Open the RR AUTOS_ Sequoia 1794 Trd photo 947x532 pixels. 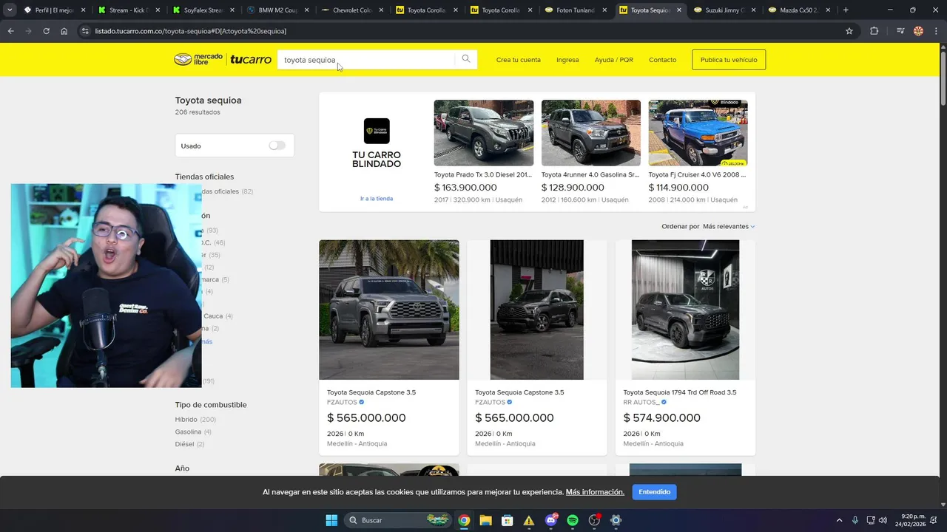685,310
